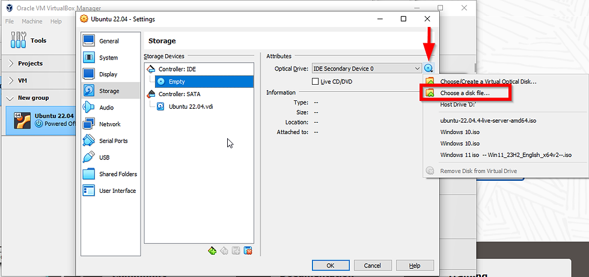Open the System settings category
Viewport: 589px width, 277px height.
click(110, 58)
